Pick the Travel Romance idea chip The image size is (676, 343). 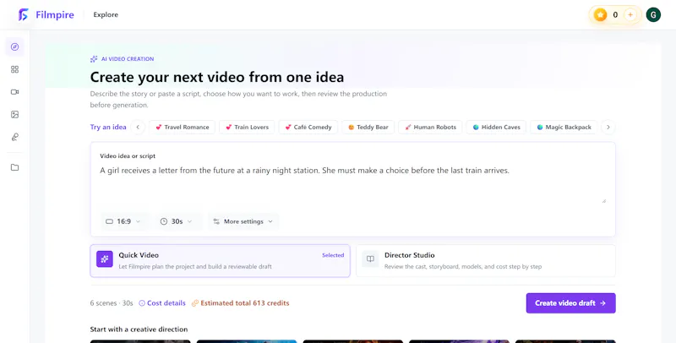coord(182,127)
